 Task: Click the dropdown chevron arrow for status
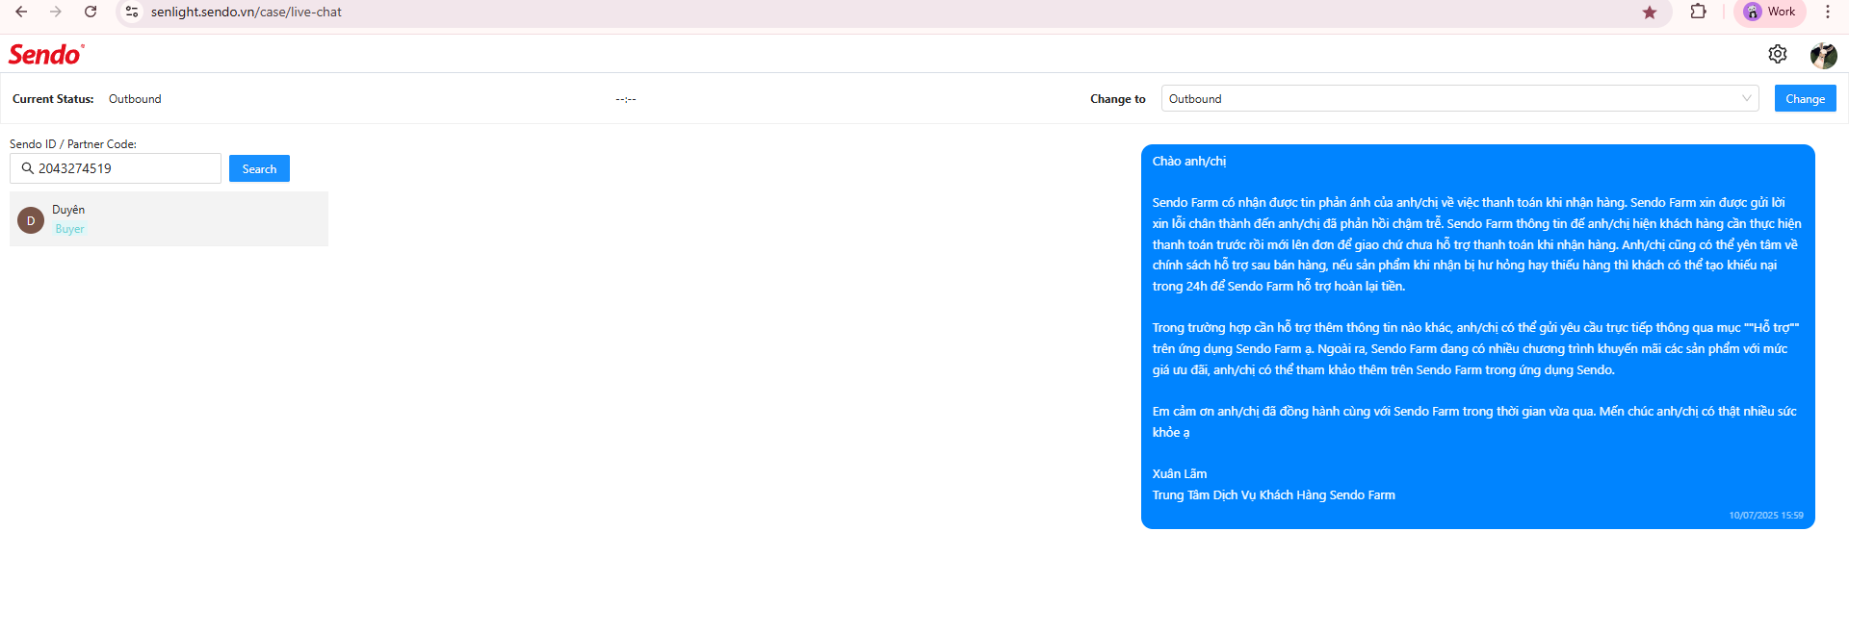click(1746, 98)
